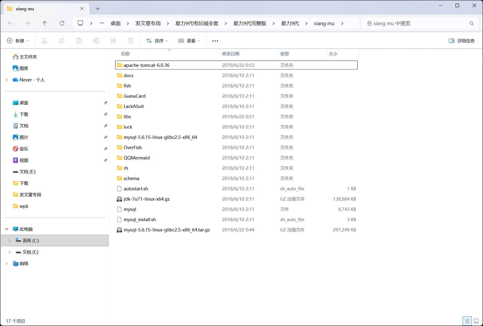This screenshot has width=483, height=326.
Task: Expand the 网络 tree node
Action: 7,264
